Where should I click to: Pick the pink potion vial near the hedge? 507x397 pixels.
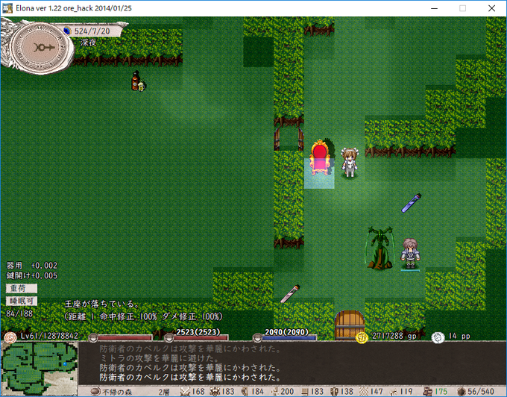pos(290,294)
